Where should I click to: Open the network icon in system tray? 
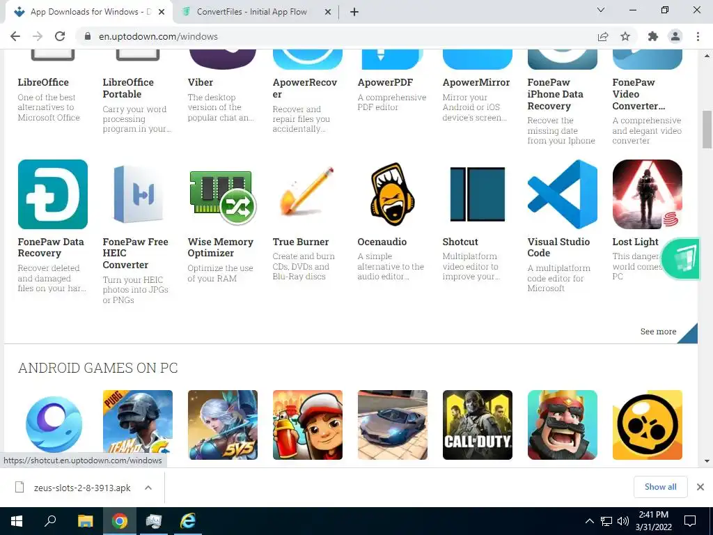click(606, 521)
